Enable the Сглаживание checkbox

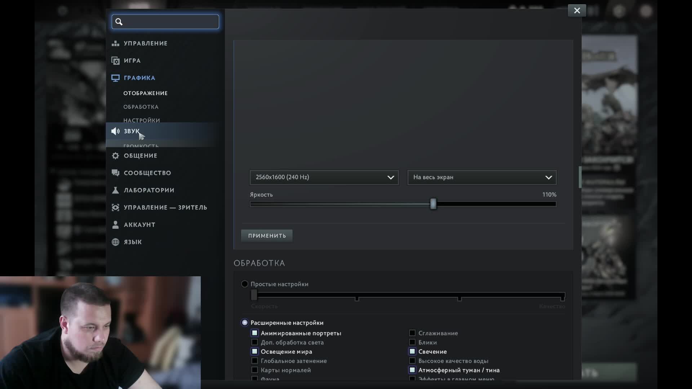point(412,333)
